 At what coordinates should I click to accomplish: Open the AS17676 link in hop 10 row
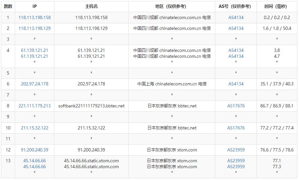click(x=236, y=128)
